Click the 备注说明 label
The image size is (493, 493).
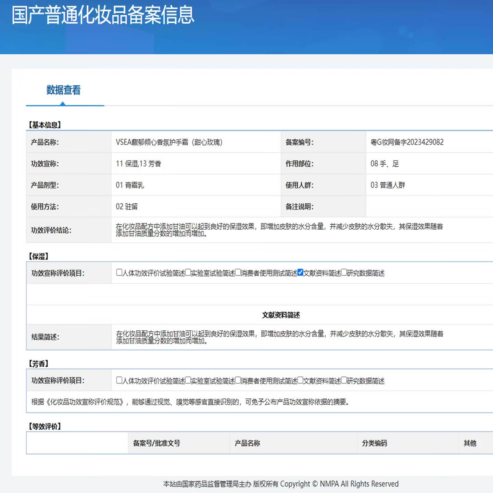click(300, 207)
